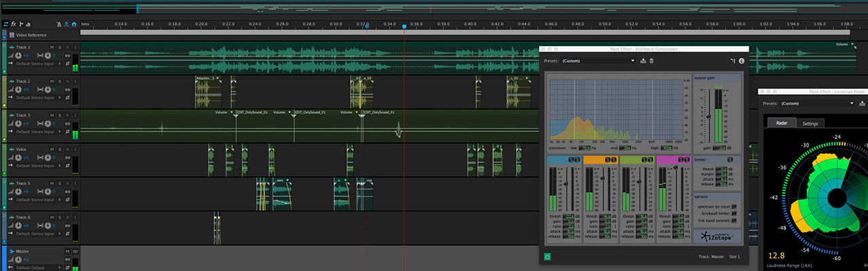Screen dimensions: 868x271
Task: Click the high crossover frequency field
Action: 667,147
